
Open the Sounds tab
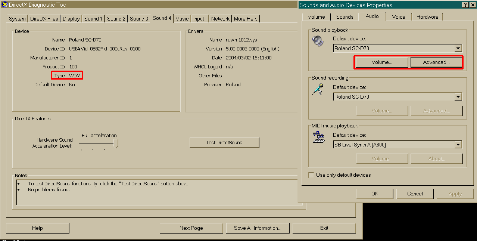(344, 17)
